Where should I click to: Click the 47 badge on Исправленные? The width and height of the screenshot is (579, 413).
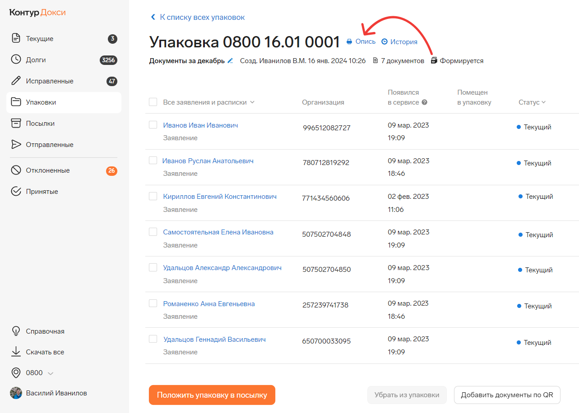(111, 82)
